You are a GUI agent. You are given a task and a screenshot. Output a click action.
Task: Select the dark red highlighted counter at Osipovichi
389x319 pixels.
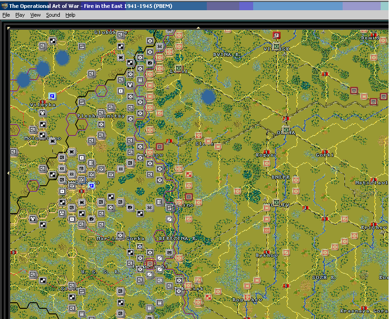pos(150,263)
